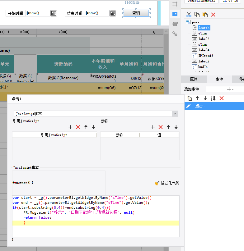Select the eTime widget in para tree

coord(203,33)
